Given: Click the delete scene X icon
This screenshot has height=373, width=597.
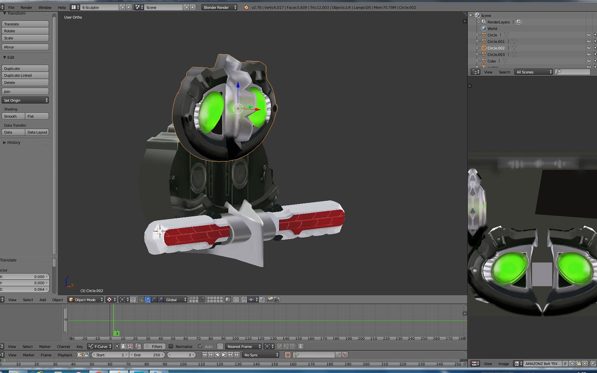Looking at the screenshot, I should 193,7.
